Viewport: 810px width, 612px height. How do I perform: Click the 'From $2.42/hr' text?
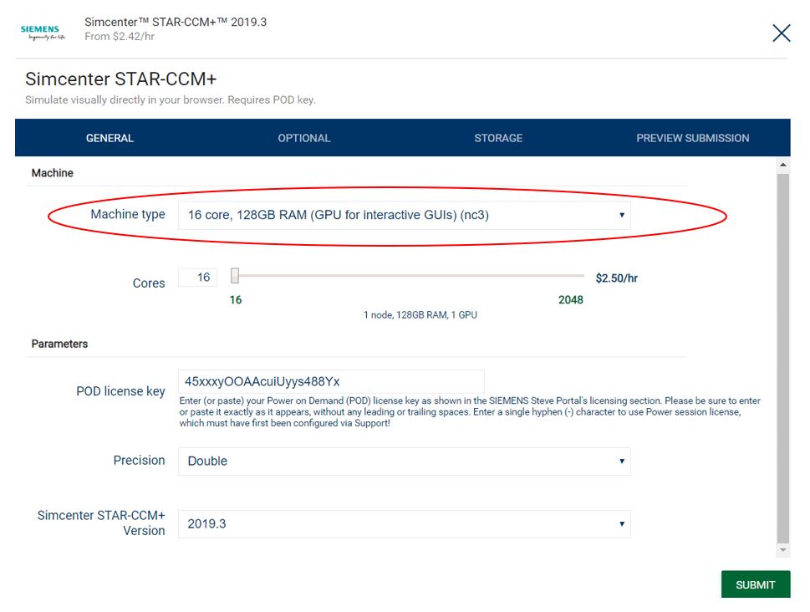[120, 36]
